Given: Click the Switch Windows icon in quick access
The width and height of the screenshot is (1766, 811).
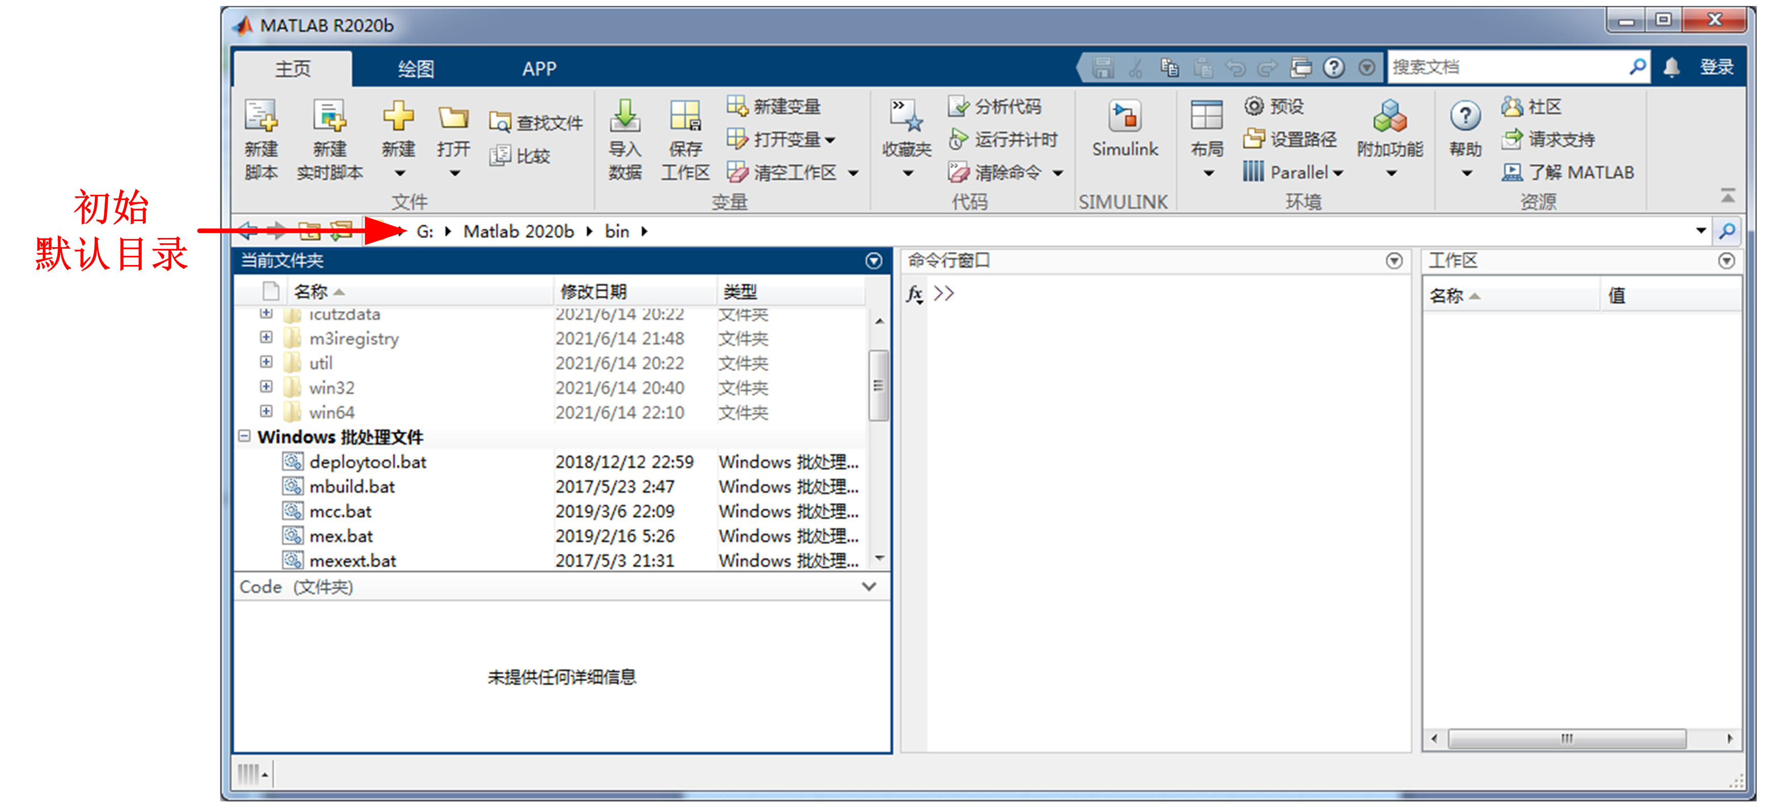Looking at the screenshot, I should pyautogui.click(x=1300, y=67).
